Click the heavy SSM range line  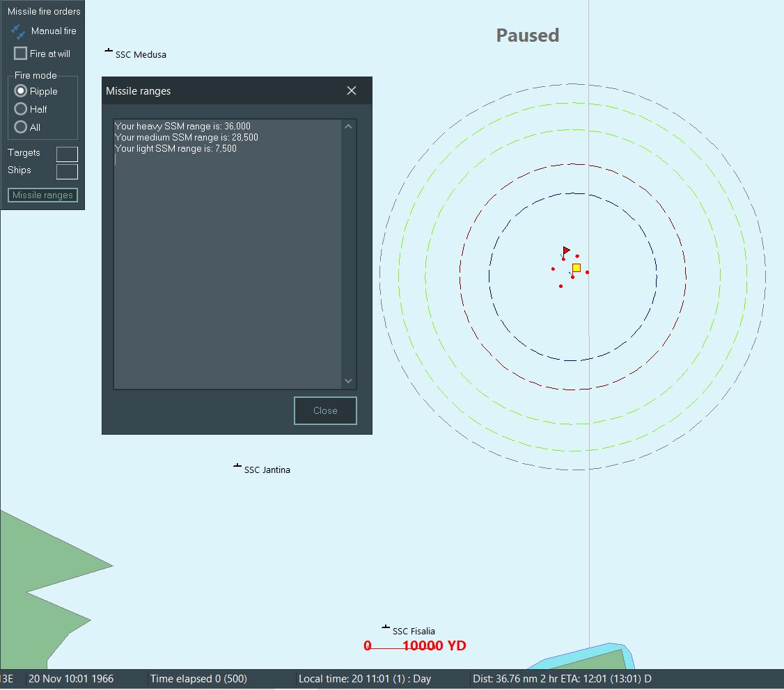point(182,126)
